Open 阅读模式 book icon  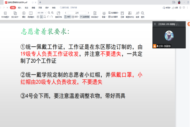(x=31, y=13)
